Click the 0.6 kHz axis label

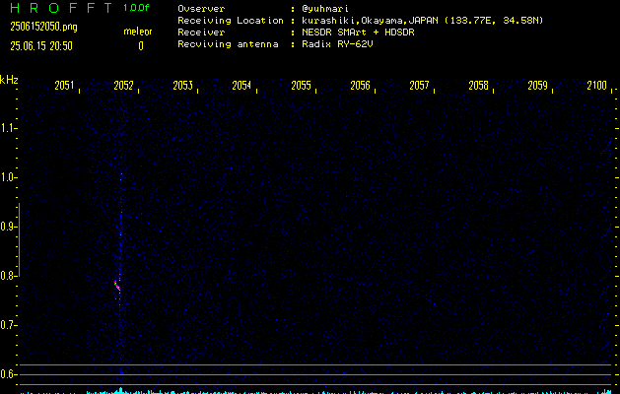click(7, 374)
